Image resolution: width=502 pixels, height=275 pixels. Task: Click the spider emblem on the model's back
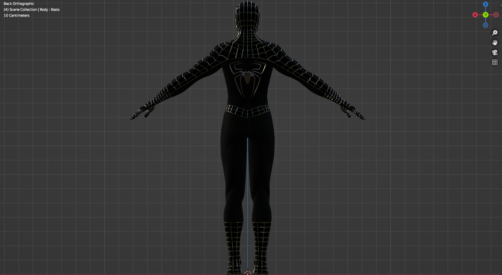pyautogui.click(x=247, y=79)
